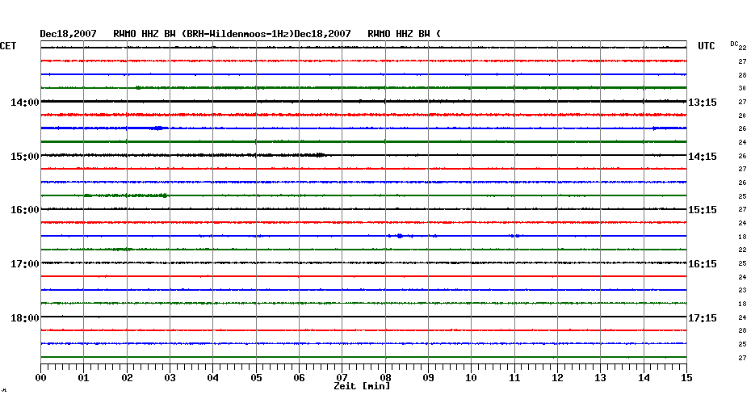Click the 14:15 UTC time label

point(703,157)
